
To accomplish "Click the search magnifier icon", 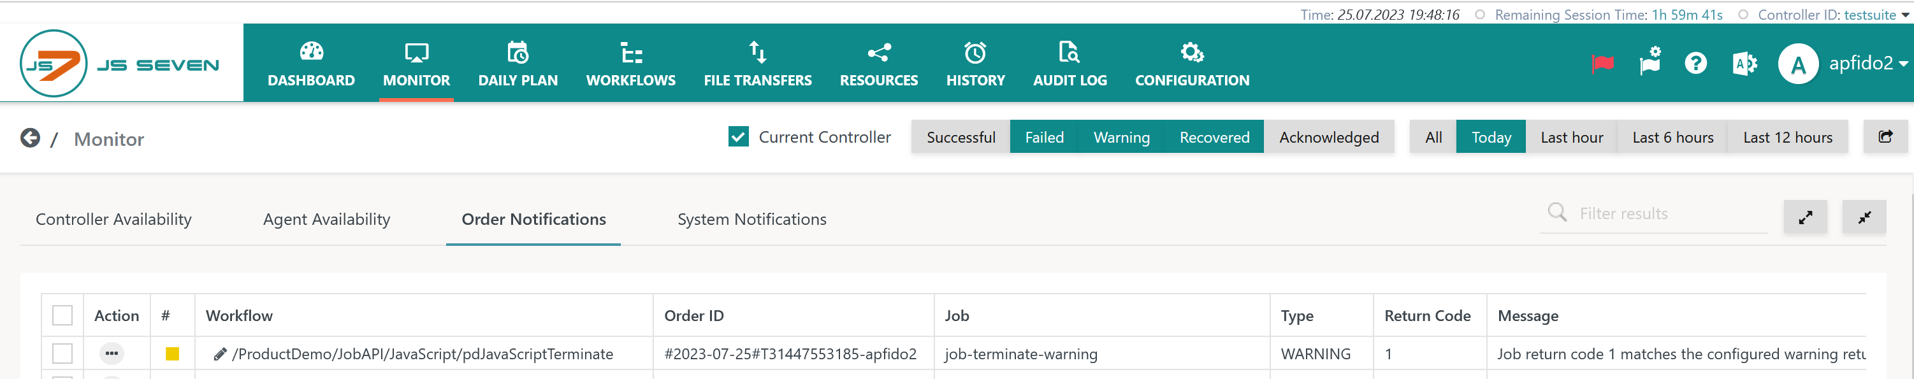I will [1557, 213].
